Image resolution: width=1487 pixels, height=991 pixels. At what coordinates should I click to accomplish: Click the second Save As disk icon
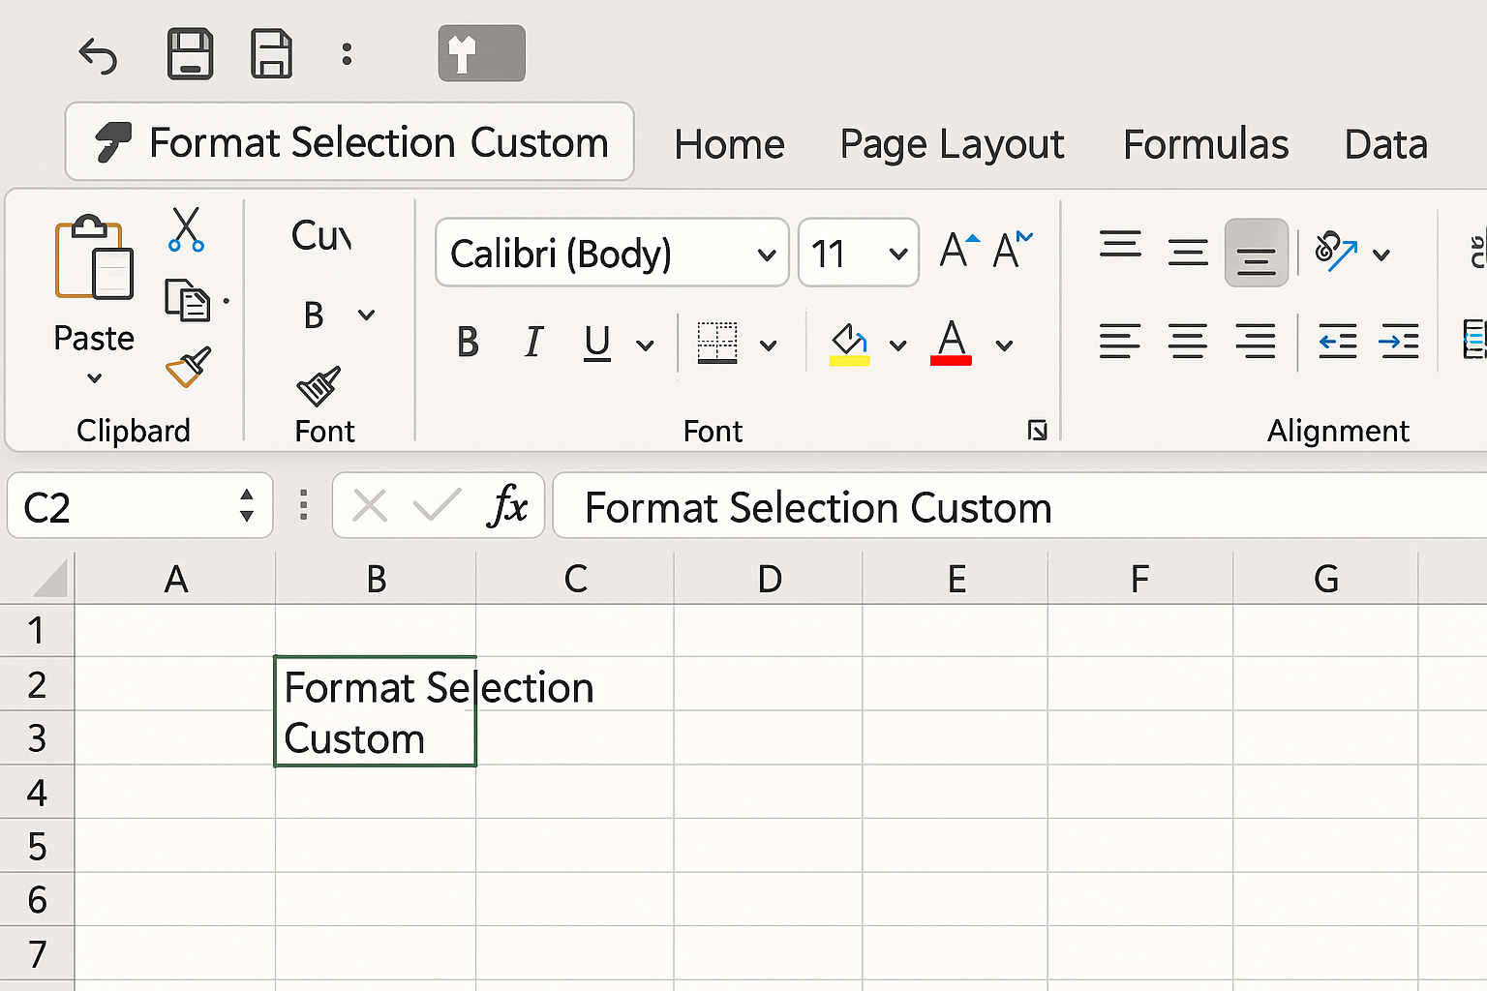point(271,53)
